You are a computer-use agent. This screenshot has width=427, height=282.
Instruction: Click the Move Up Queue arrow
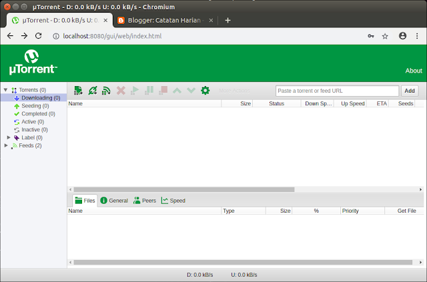(177, 91)
